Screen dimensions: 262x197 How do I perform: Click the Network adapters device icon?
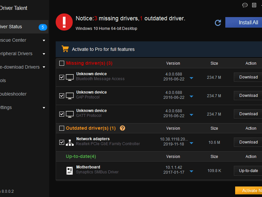[70, 143]
